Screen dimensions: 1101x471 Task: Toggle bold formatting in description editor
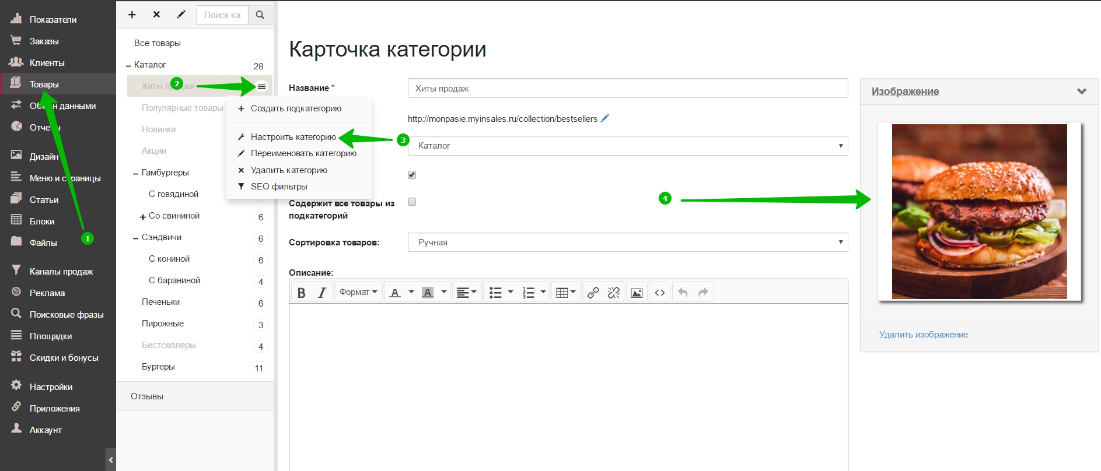(x=302, y=292)
